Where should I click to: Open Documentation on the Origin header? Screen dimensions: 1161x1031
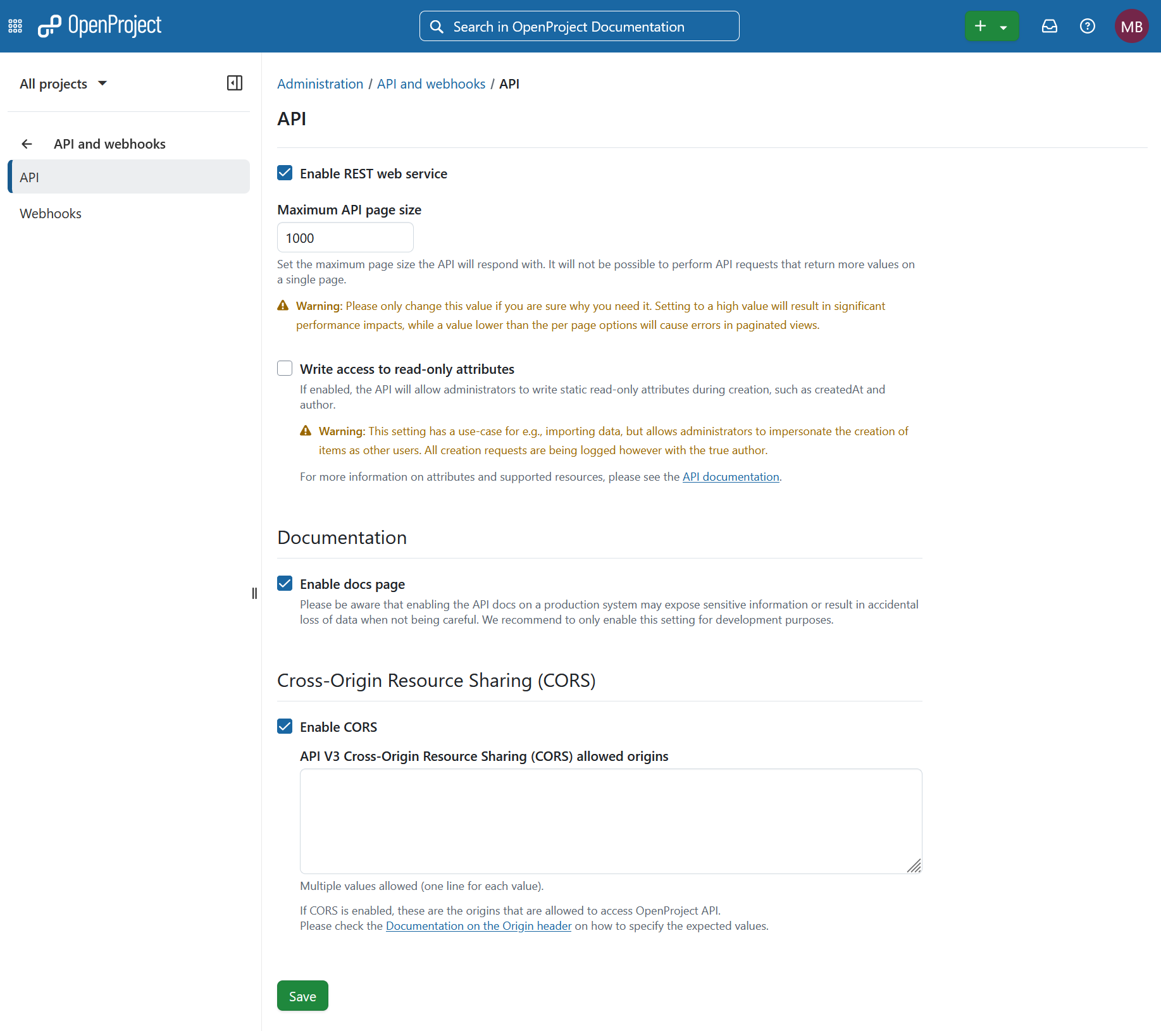click(x=478, y=925)
